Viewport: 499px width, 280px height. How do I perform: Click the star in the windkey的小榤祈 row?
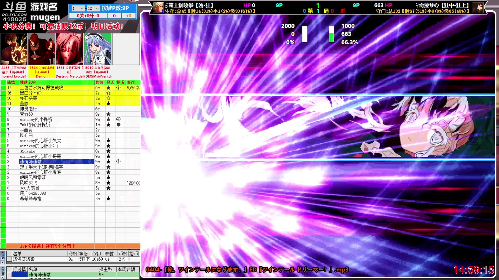coord(108,120)
